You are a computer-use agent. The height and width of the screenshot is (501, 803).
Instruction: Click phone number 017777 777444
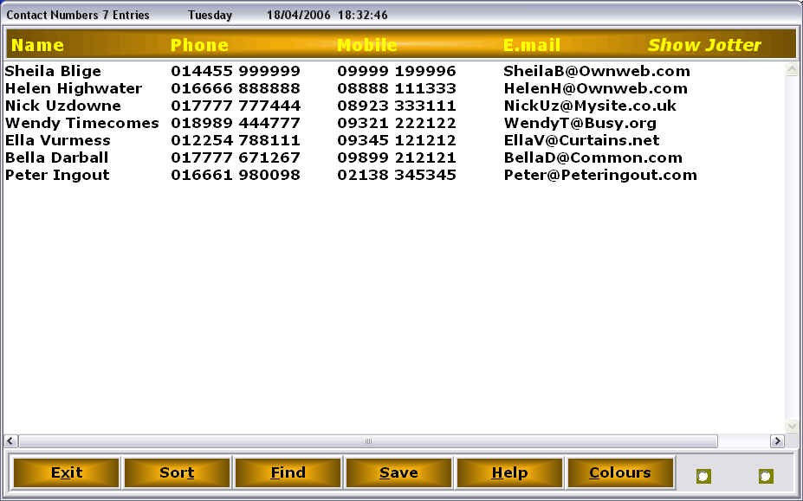pyautogui.click(x=236, y=106)
